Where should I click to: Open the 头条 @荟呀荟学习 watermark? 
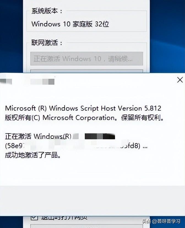tap(161, 221)
